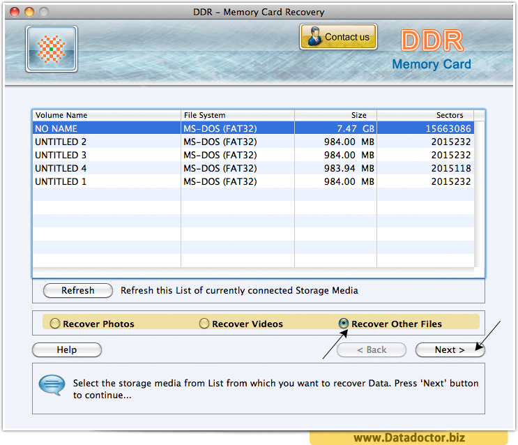The width and height of the screenshot is (518, 445).
Task: Select the NO NAME volume row
Action: pyautogui.click(x=253, y=128)
